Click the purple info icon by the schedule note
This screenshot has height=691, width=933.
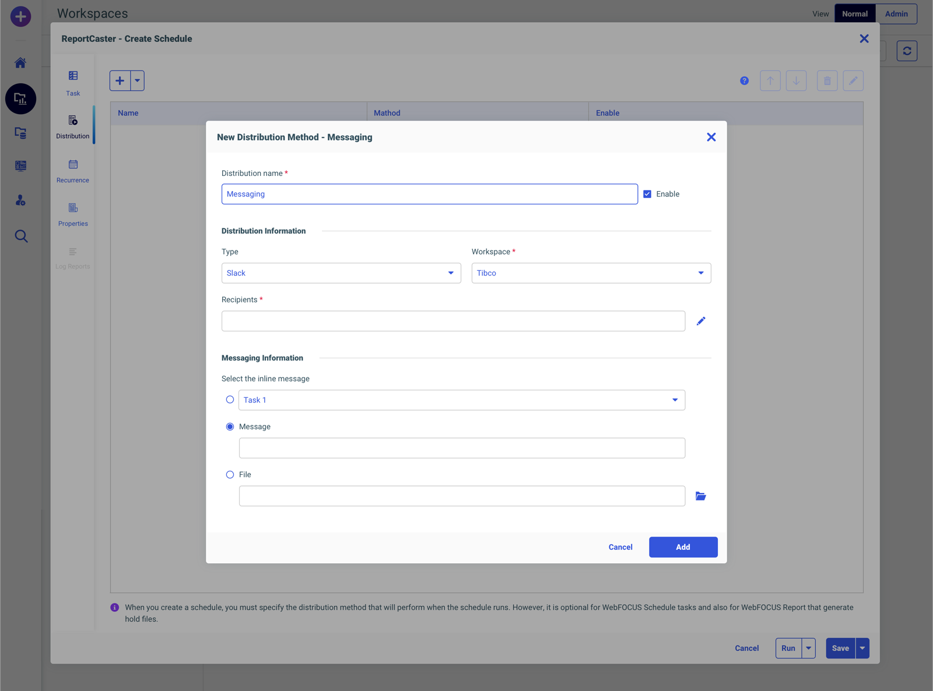pos(115,608)
